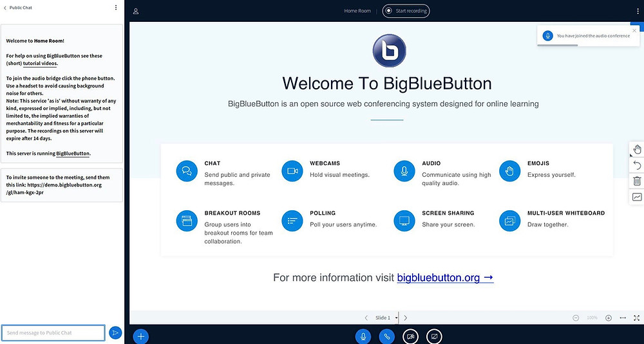The image size is (644, 344).
Task: Zoom out the presentation
Action: pos(576,318)
